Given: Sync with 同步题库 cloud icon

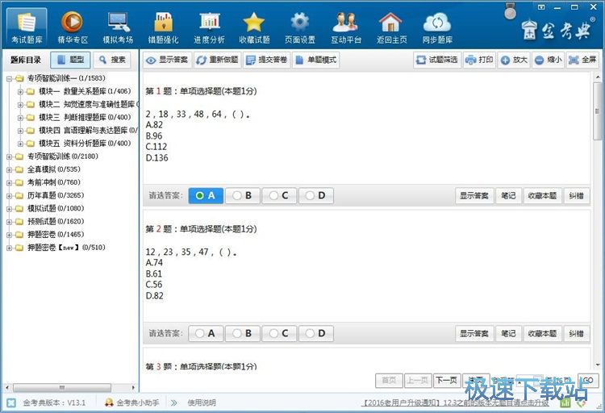Looking at the screenshot, I should [x=437, y=27].
